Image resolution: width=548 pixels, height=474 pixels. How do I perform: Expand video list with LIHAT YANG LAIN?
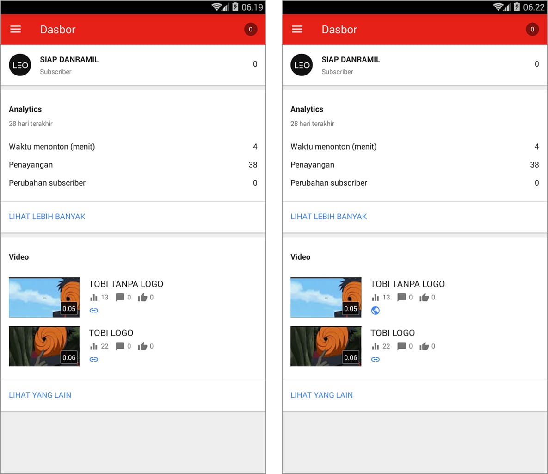(x=40, y=395)
